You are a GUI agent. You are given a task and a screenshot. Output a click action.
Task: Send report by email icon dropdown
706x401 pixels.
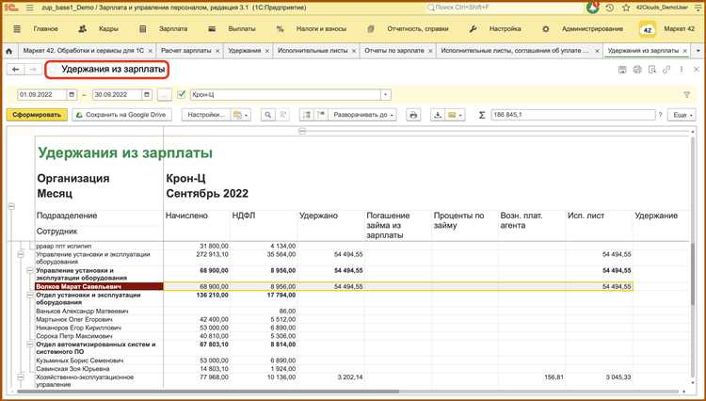(455, 115)
